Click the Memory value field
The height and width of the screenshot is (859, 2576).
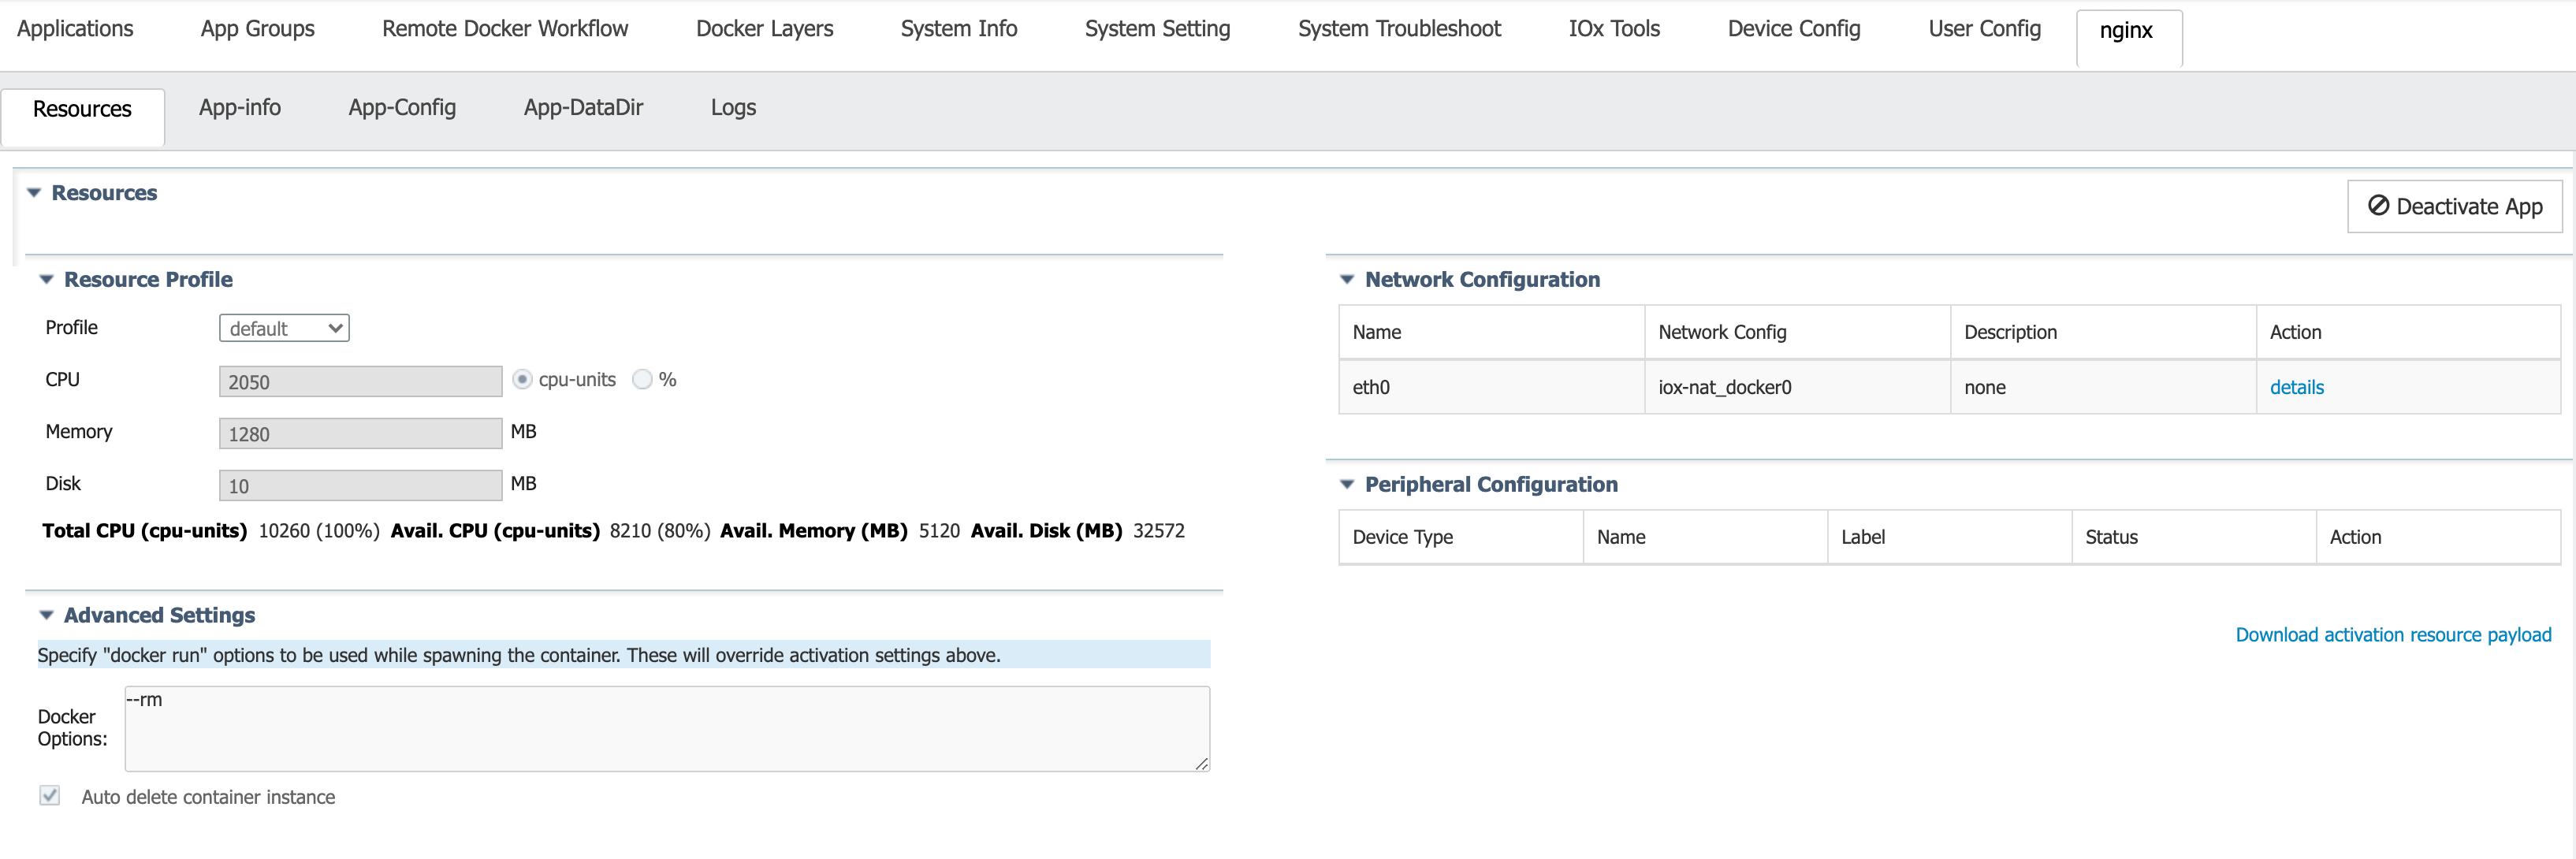(360, 433)
